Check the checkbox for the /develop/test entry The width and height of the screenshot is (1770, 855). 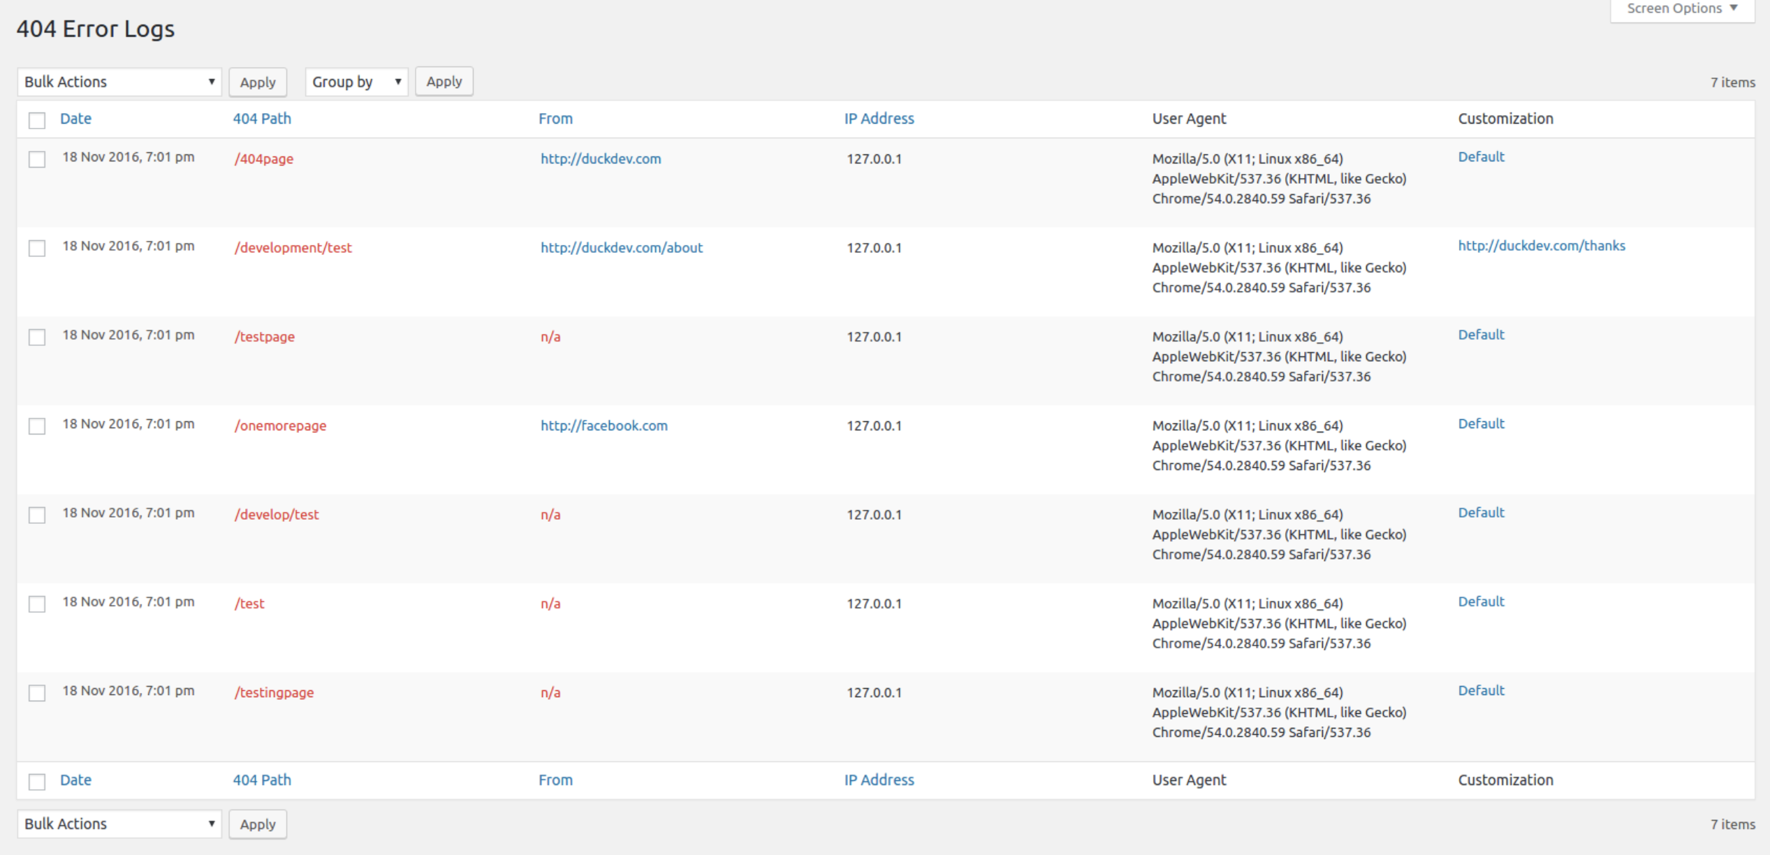[37, 515]
